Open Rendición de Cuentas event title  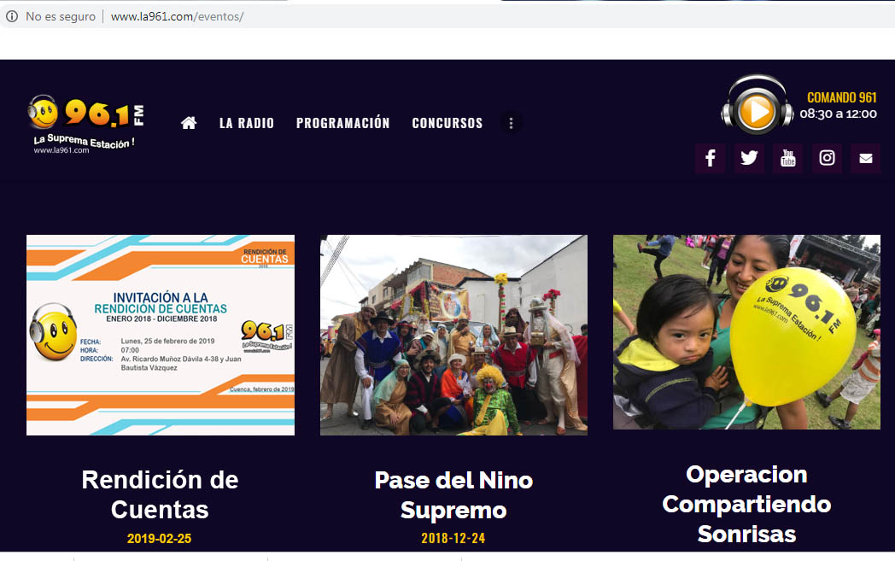pos(160,494)
